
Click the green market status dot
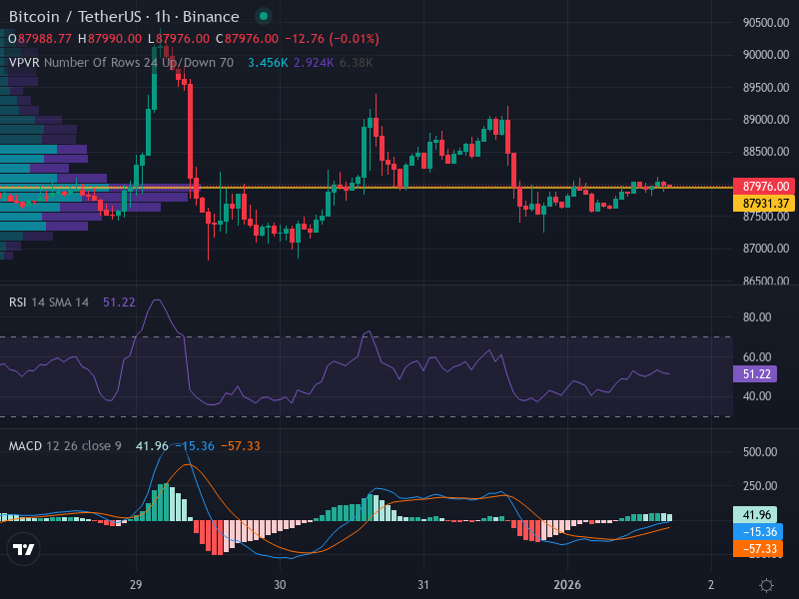click(x=263, y=17)
